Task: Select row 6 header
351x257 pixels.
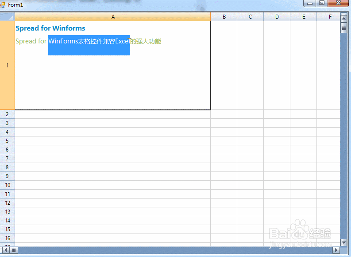Action: [x=8, y=150]
